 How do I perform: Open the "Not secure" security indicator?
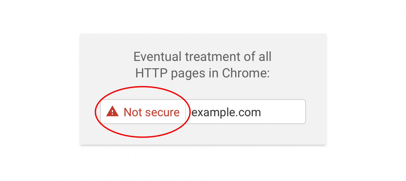[x=143, y=112]
